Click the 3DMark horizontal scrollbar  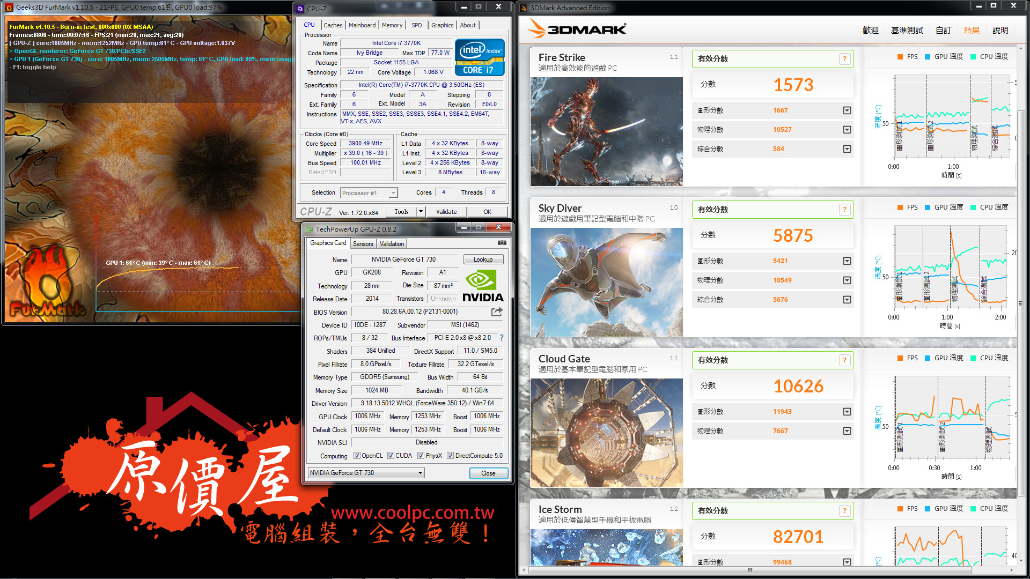750,570
